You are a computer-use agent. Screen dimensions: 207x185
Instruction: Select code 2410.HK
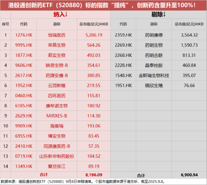24,146
